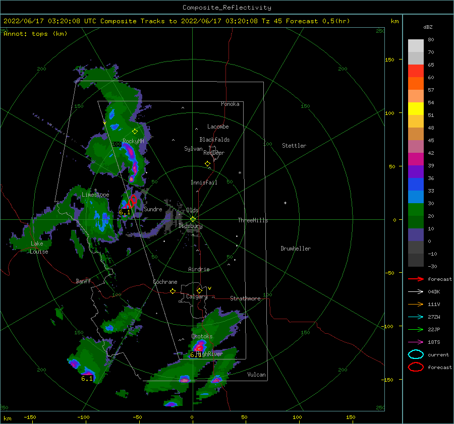Click the Cochrane town label

165,282
